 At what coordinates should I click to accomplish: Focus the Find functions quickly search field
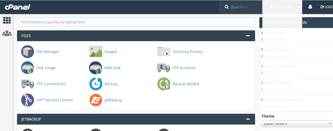pyautogui.click(x=136, y=22)
